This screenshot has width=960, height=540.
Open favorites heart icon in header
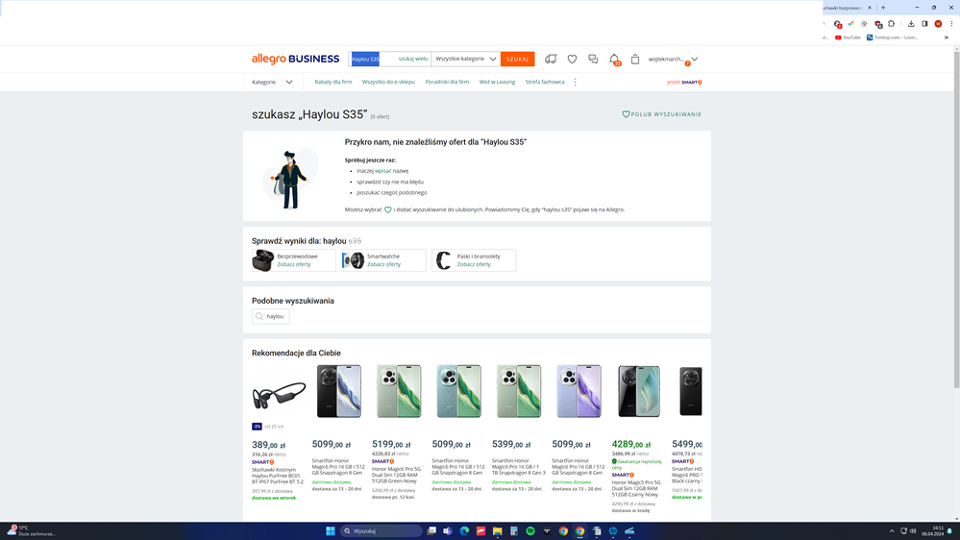572,59
